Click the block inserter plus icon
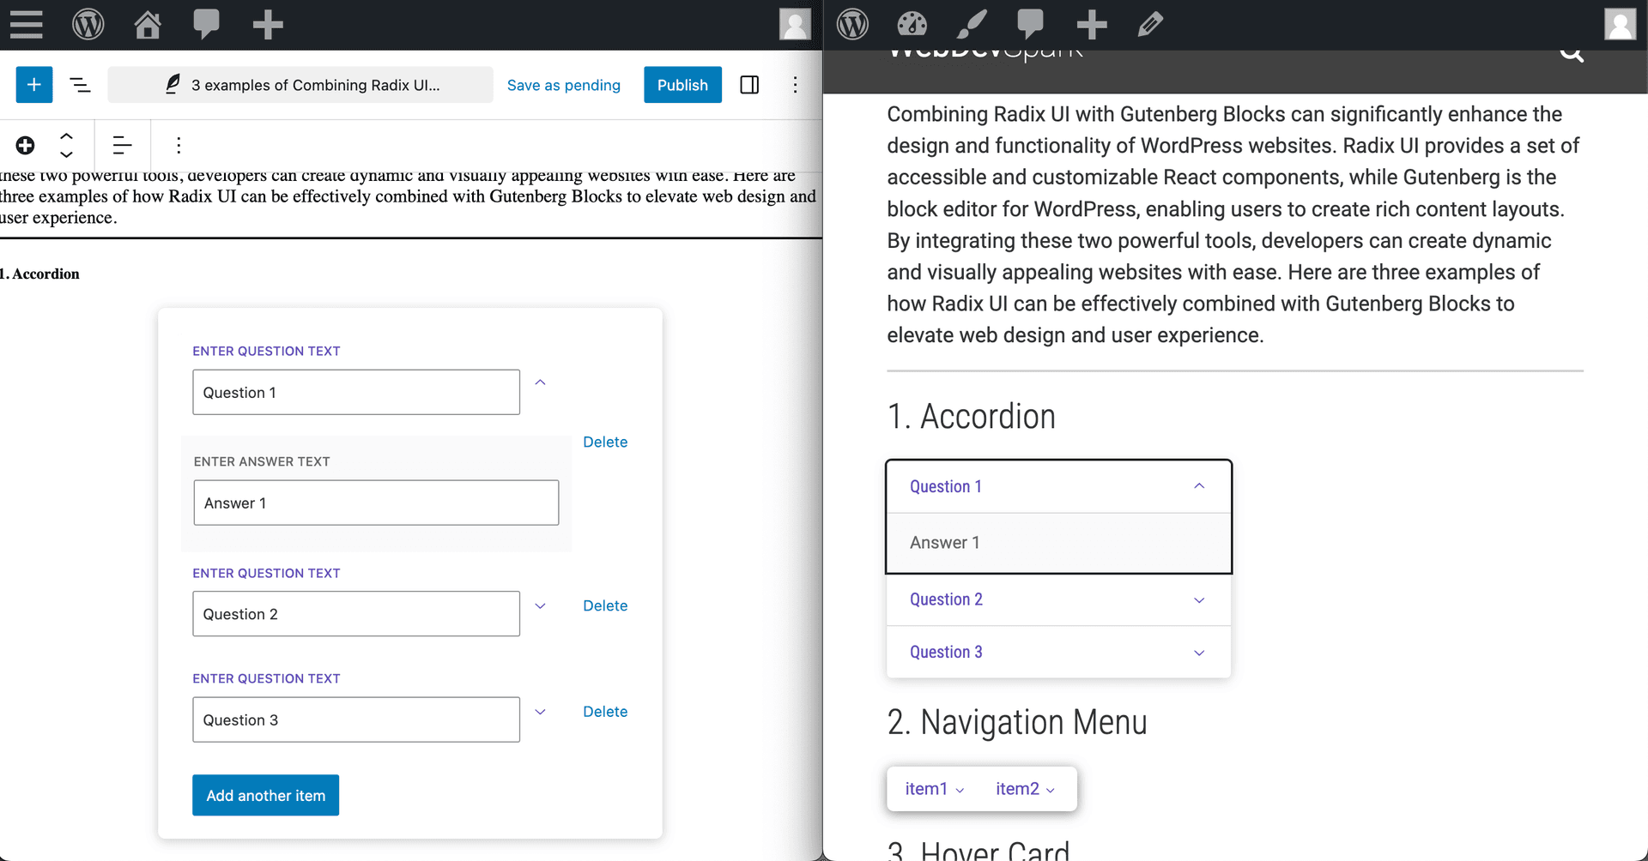1648x861 pixels. [x=33, y=85]
